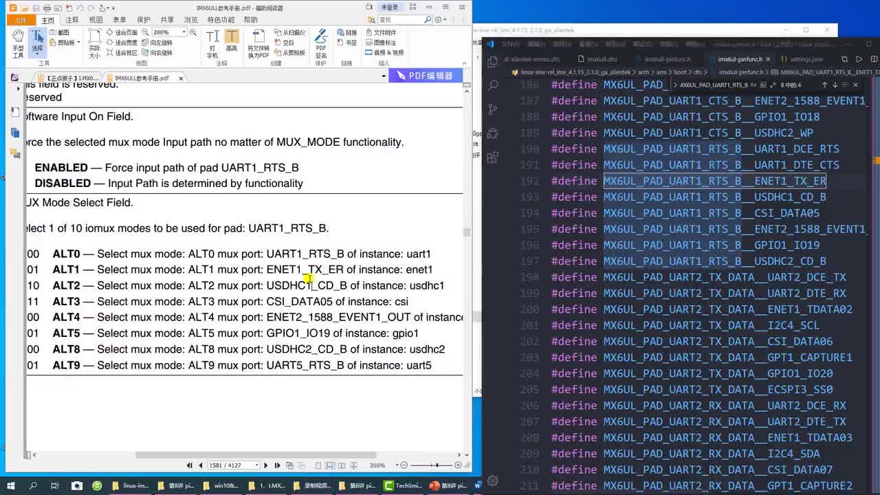Go to the next page in Foxit

click(x=266, y=465)
